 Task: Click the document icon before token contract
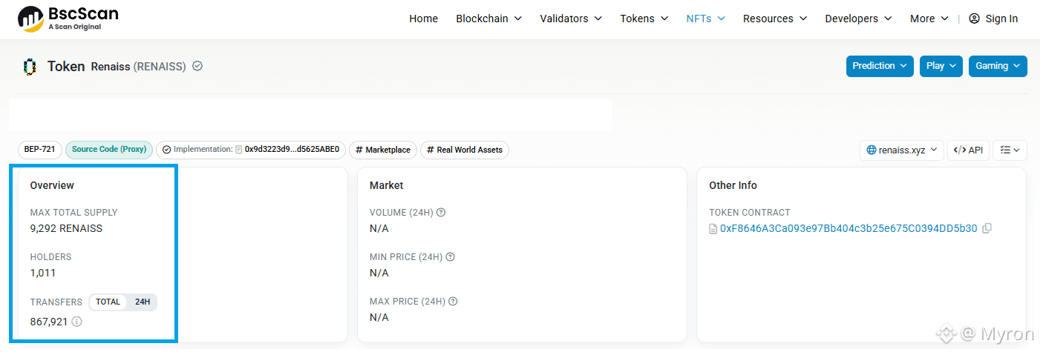point(713,228)
